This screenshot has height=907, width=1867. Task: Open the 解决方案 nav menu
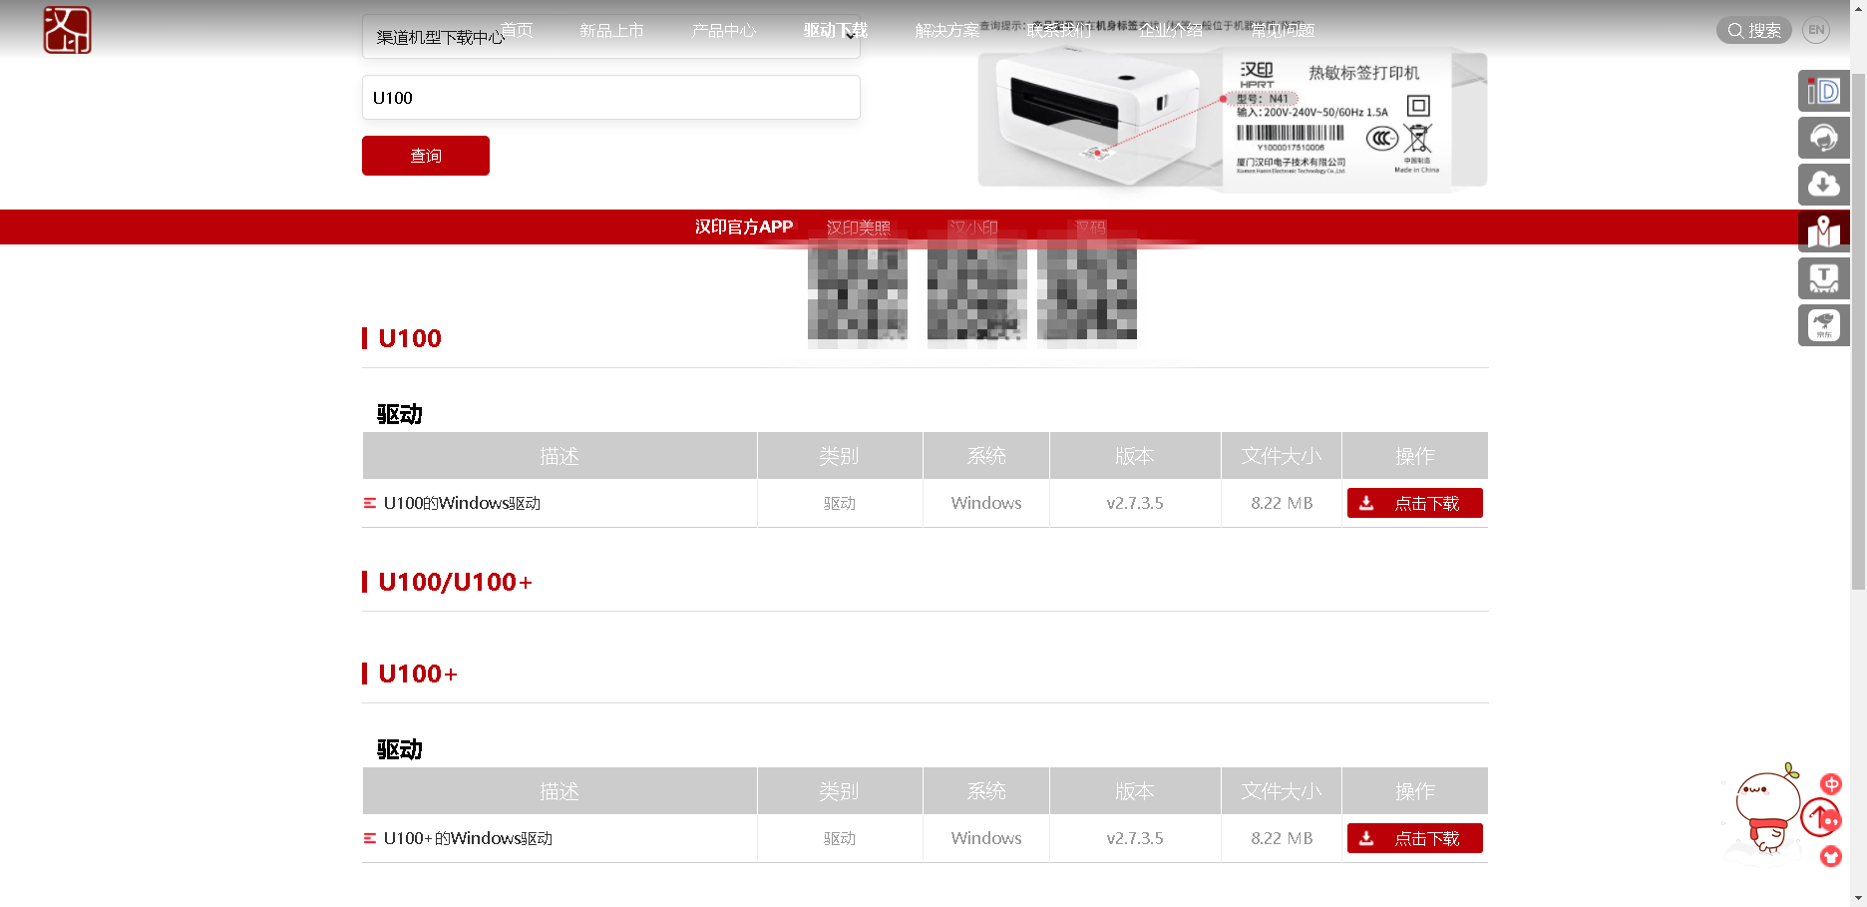(x=947, y=30)
